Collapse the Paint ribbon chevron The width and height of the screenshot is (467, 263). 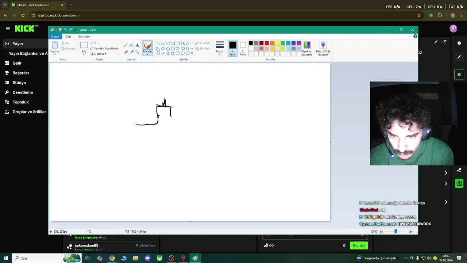pyautogui.click(x=410, y=37)
